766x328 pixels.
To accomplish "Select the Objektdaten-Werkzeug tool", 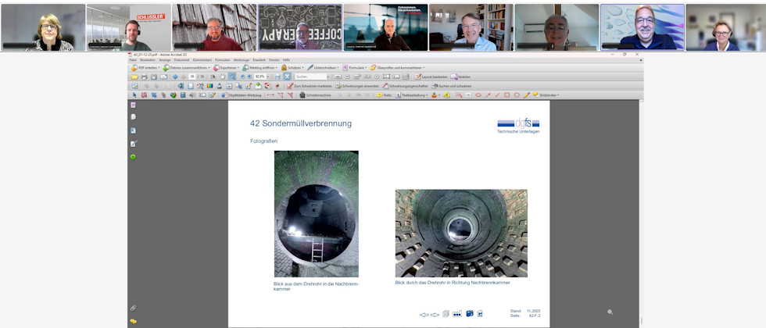I will (x=242, y=95).
